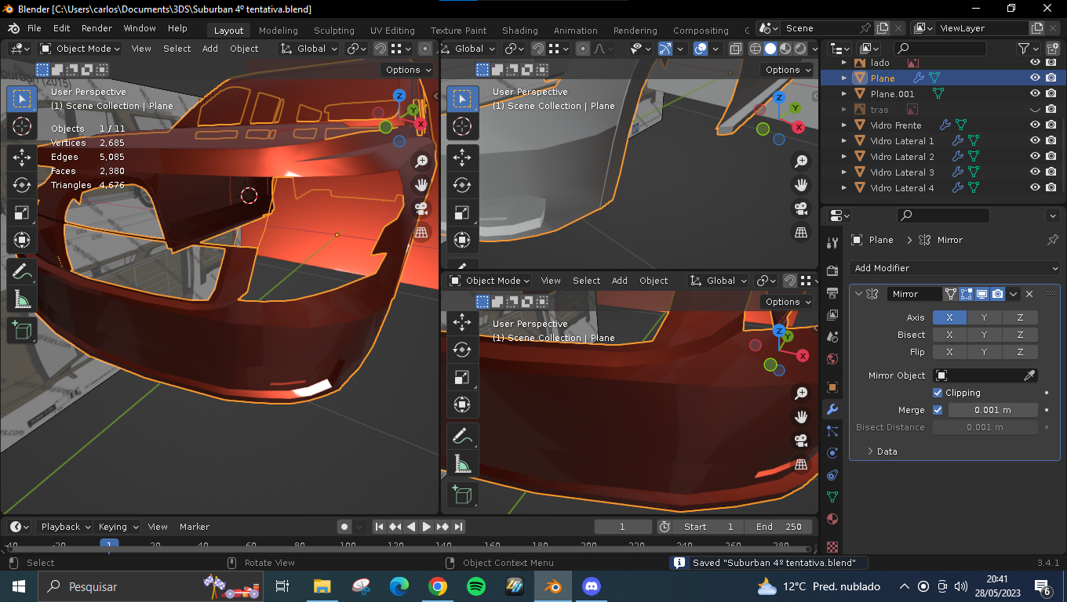Switch to the Sculpting workspace tab
This screenshot has height=602, width=1067.
(x=334, y=31)
